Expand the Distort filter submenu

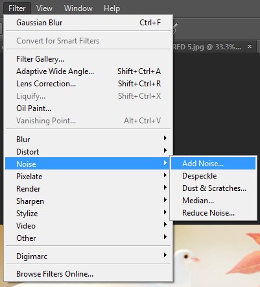tap(88, 151)
